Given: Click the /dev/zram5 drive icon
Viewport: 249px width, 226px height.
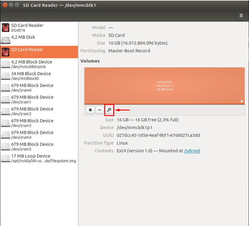Looking at the screenshot, I should pos(6,147).
